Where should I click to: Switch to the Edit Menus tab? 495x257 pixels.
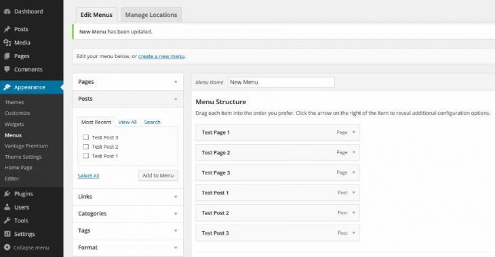(96, 15)
